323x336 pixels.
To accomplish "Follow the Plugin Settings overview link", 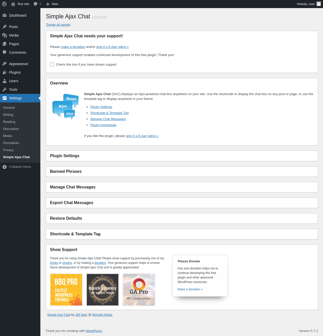I will pos(101,107).
